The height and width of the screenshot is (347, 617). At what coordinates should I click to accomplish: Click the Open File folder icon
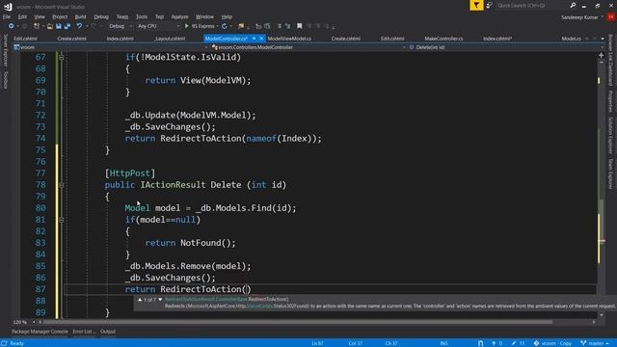[50, 26]
